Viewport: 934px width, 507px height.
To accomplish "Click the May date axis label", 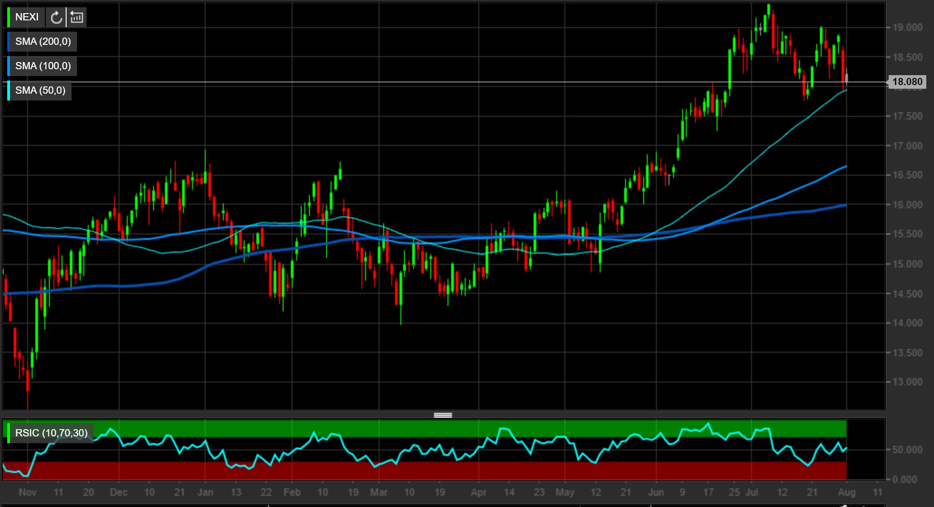I will tap(565, 492).
